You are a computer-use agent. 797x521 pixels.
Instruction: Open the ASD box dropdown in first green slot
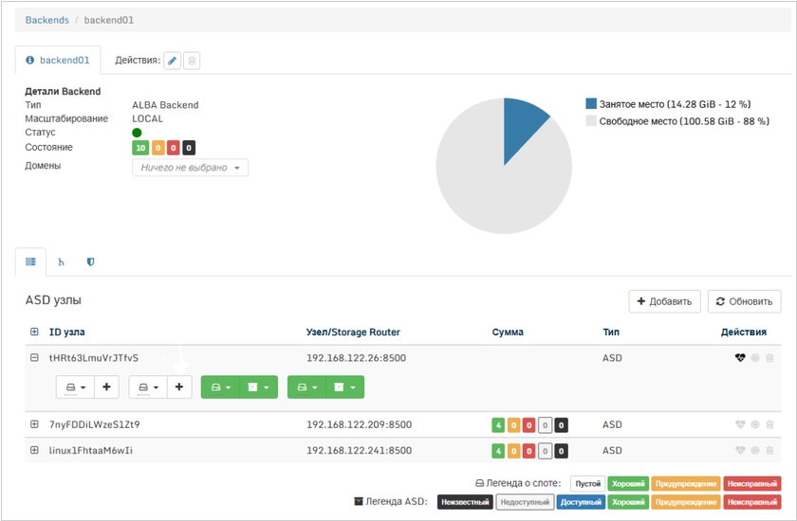[258, 387]
